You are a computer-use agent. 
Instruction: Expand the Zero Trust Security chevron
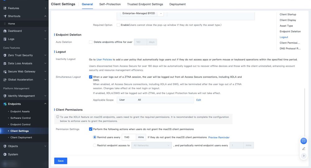point(45,55)
